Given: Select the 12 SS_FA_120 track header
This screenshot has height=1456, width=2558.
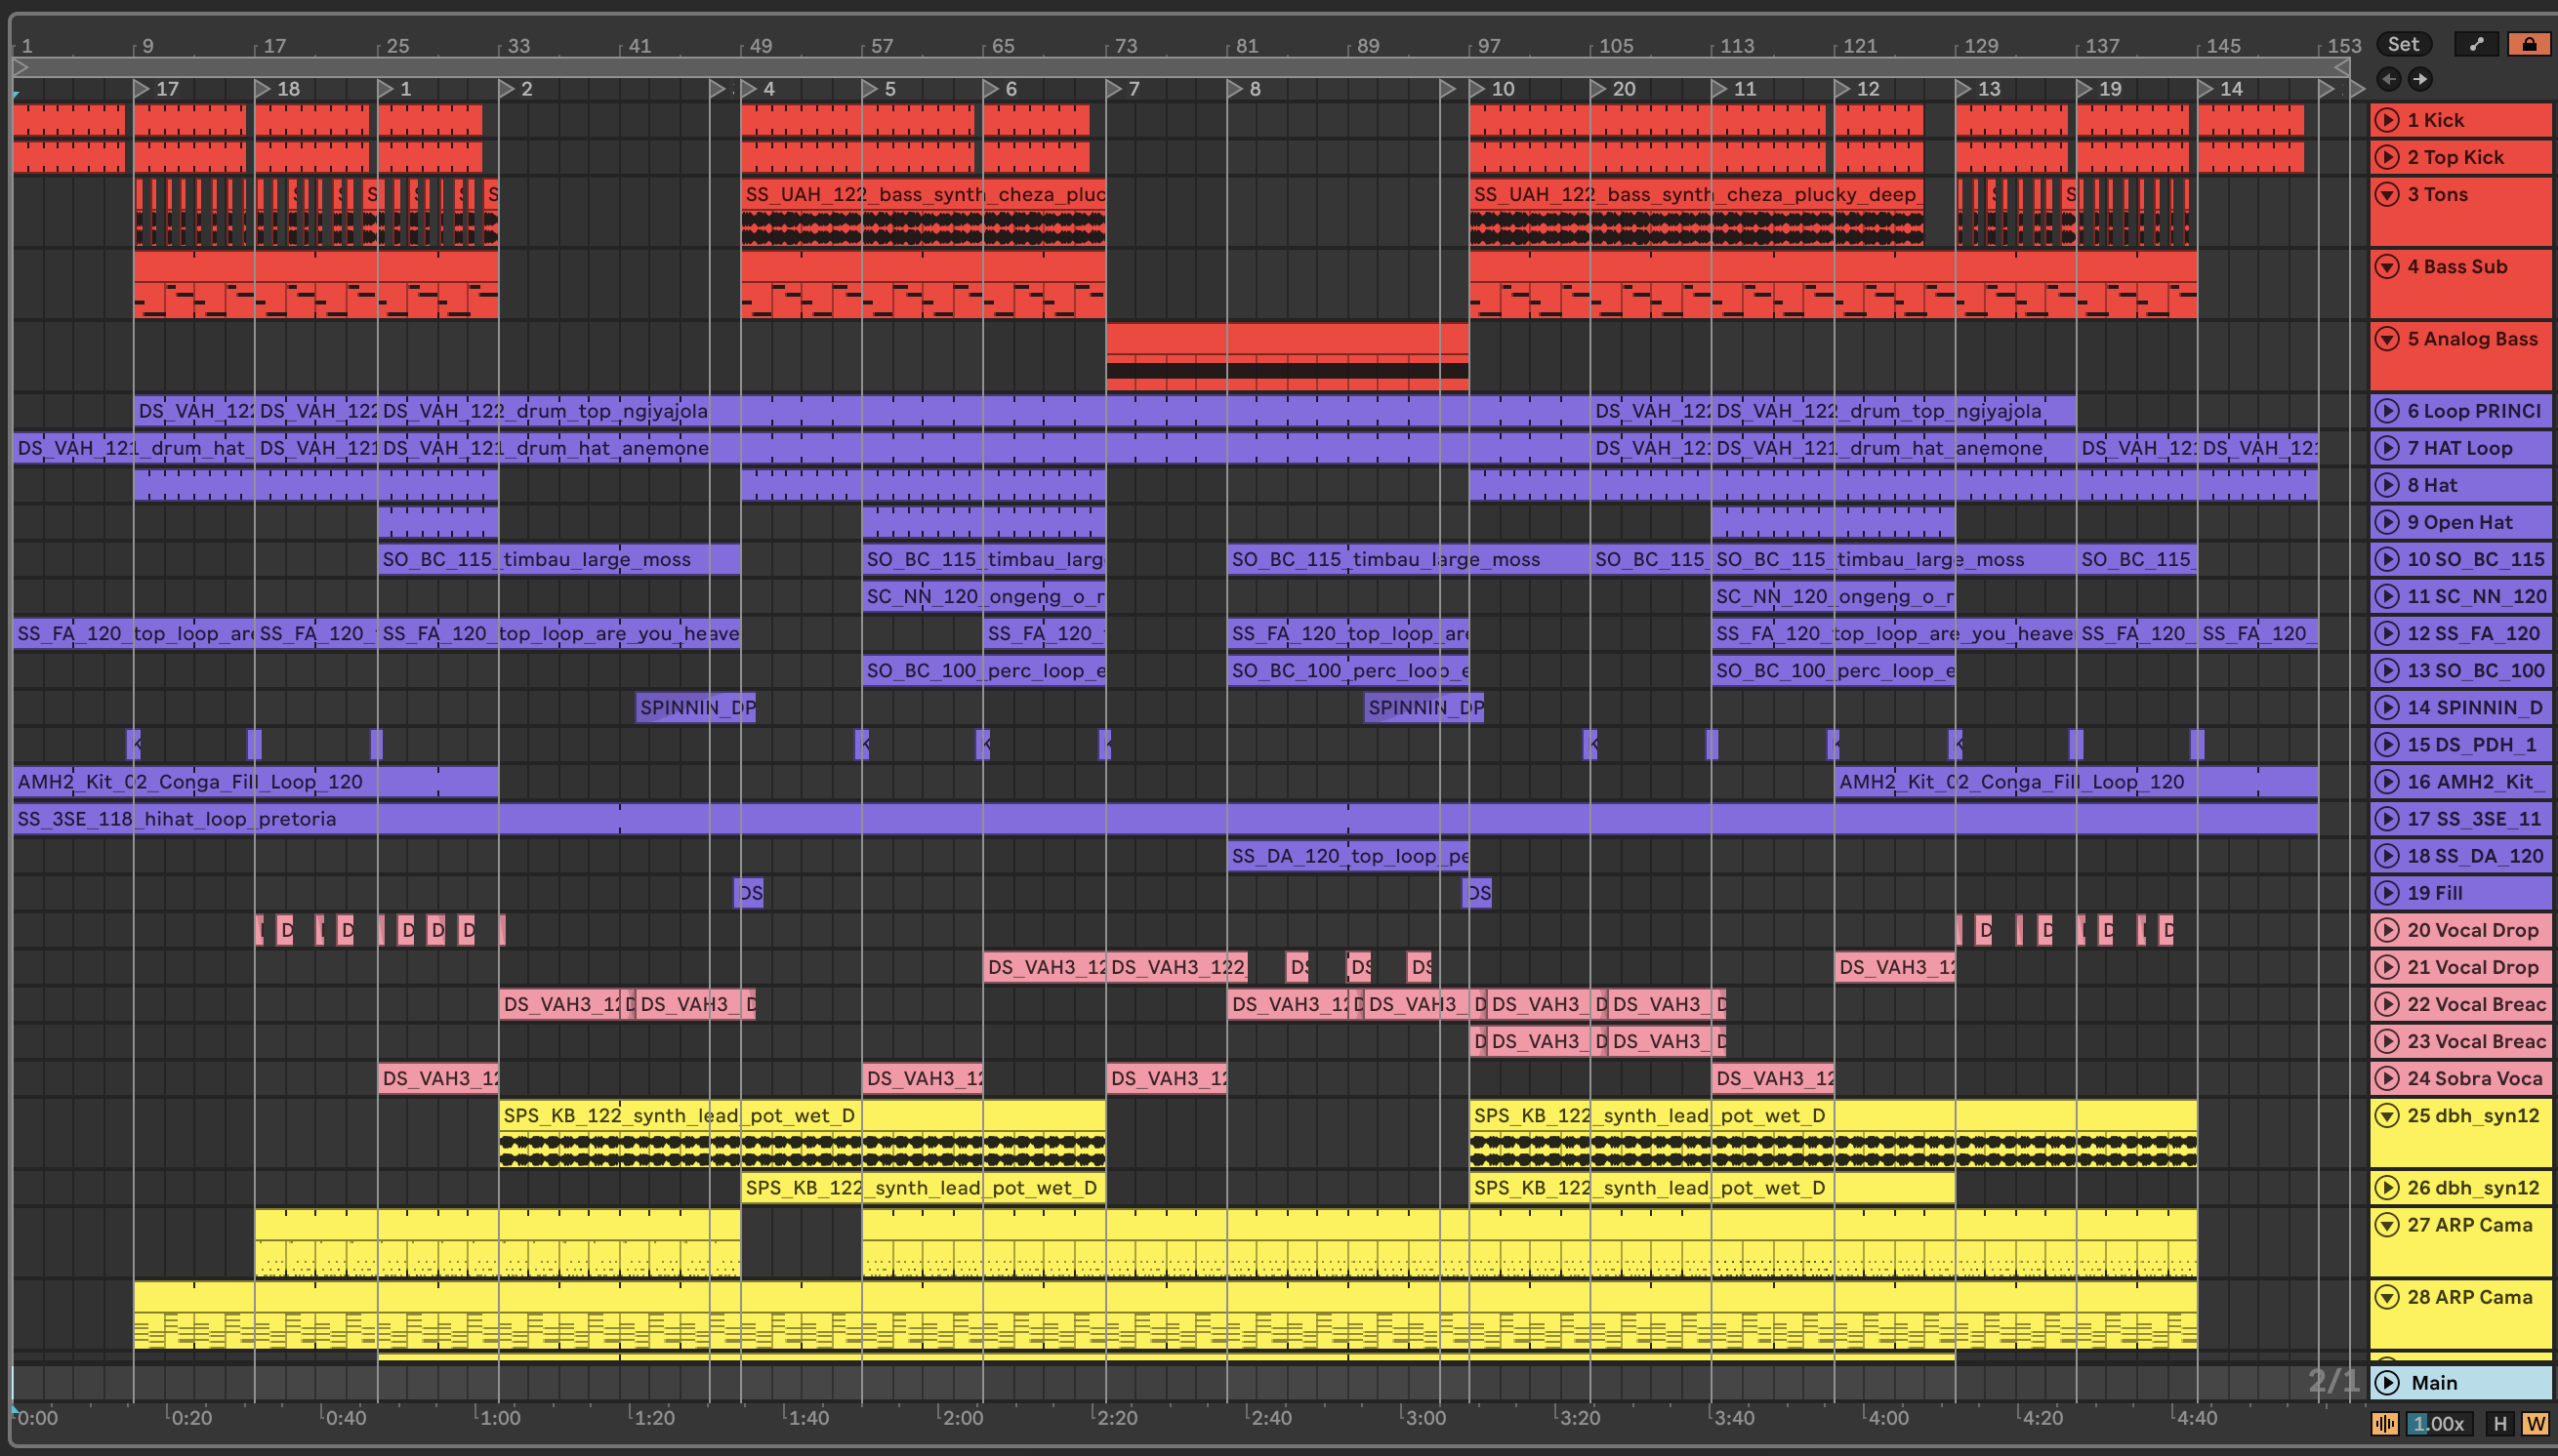Looking at the screenshot, I should [x=2473, y=633].
